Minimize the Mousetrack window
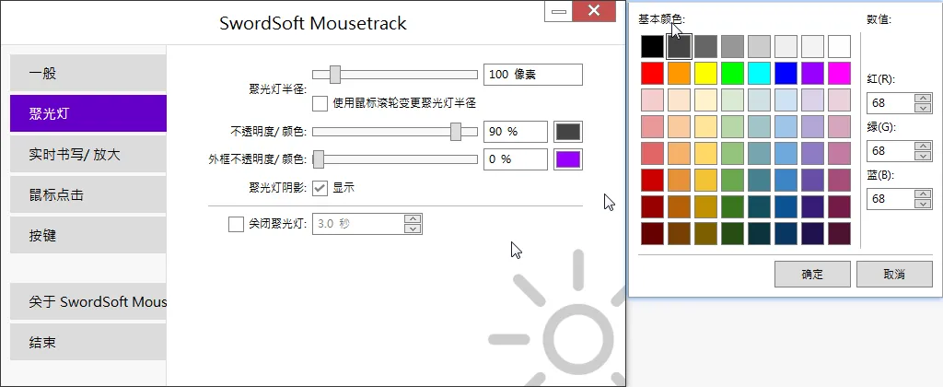943x387 pixels. coord(558,11)
